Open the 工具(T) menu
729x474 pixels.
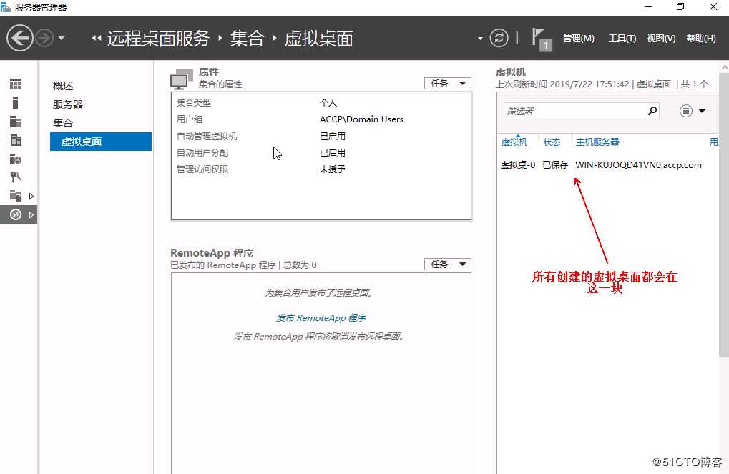tap(622, 38)
